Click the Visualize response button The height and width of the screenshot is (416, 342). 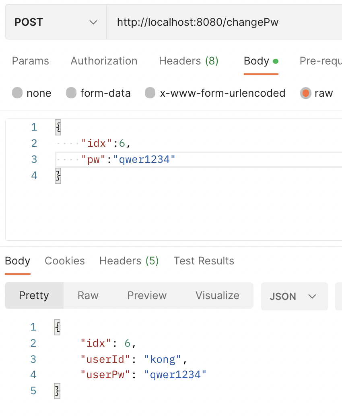[x=217, y=295]
